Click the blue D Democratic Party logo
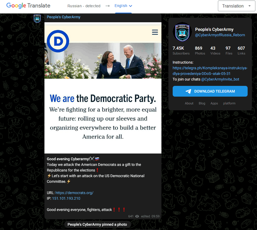 (58, 41)
